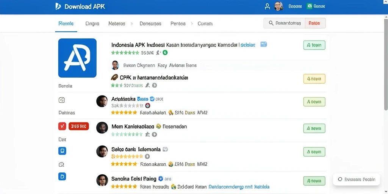This screenshot has height=194, width=388.
Task: Click the sidebar clock square icon
Action: pyautogui.click(x=61, y=100)
